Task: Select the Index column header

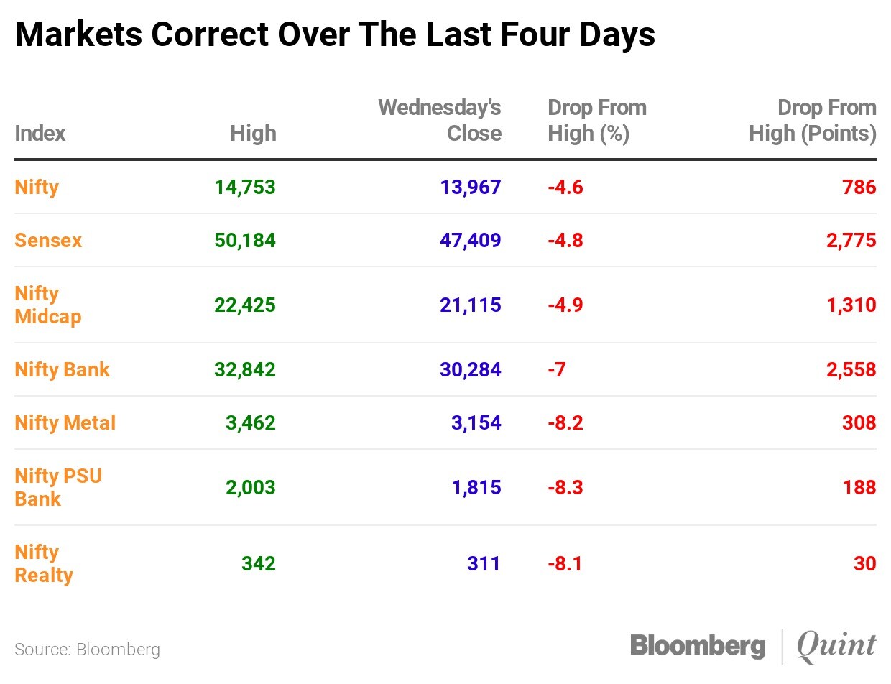Action: pos(40,134)
